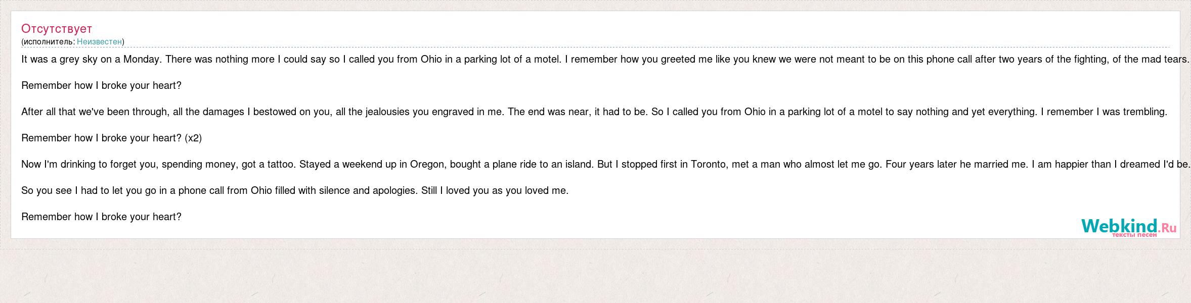
Task: Click the first 'Remember how I broke your heart?' line
Action: click(x=101, y=85)
